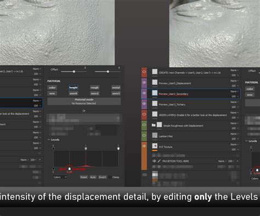The image size is (260, 216).
Task: Click the Reset button under the Levels histogram
Action: 84,177
